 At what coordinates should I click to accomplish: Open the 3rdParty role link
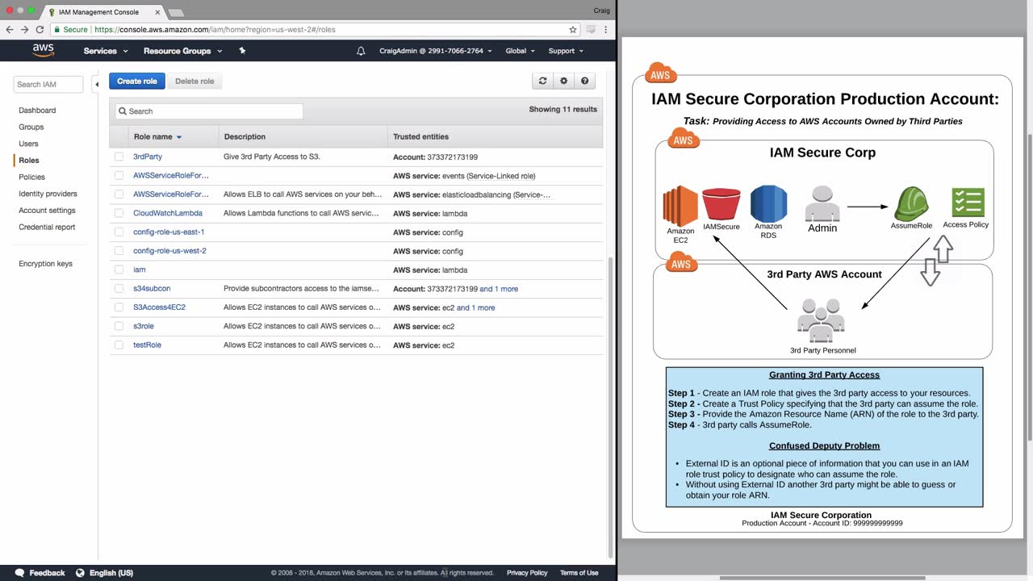pyautogui.click(x=148, y=157)
